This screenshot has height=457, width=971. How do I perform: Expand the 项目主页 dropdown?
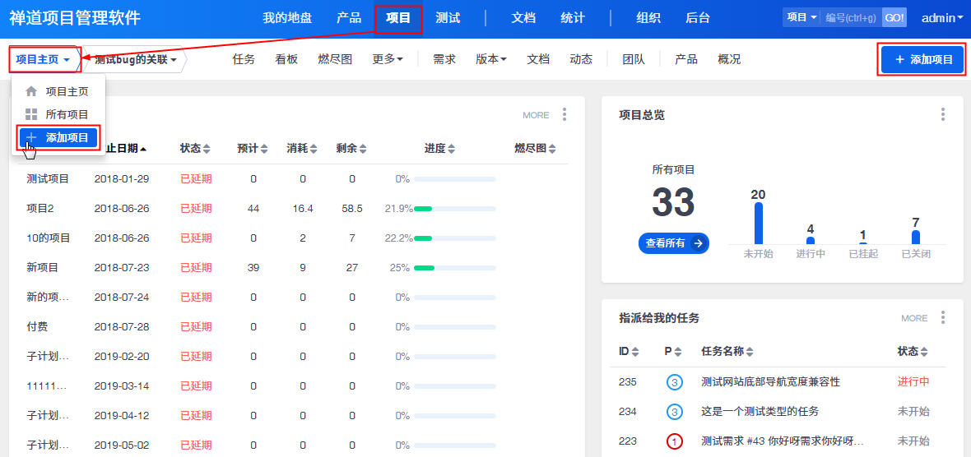[x=43, y=60]
